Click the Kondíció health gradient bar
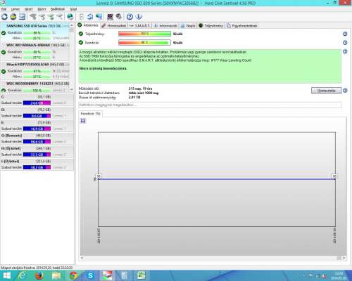 [x=144, y=43]
